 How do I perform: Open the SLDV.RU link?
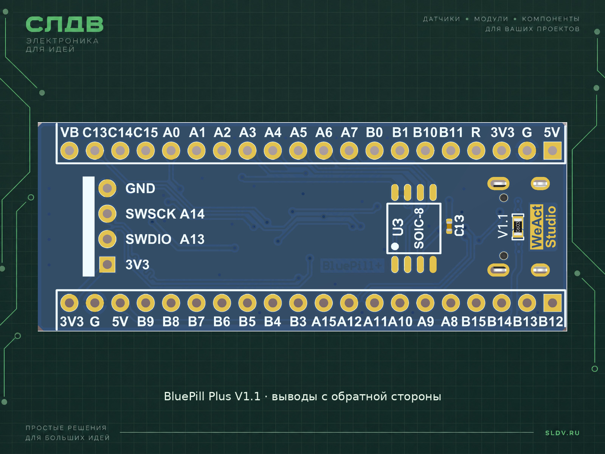562,433
